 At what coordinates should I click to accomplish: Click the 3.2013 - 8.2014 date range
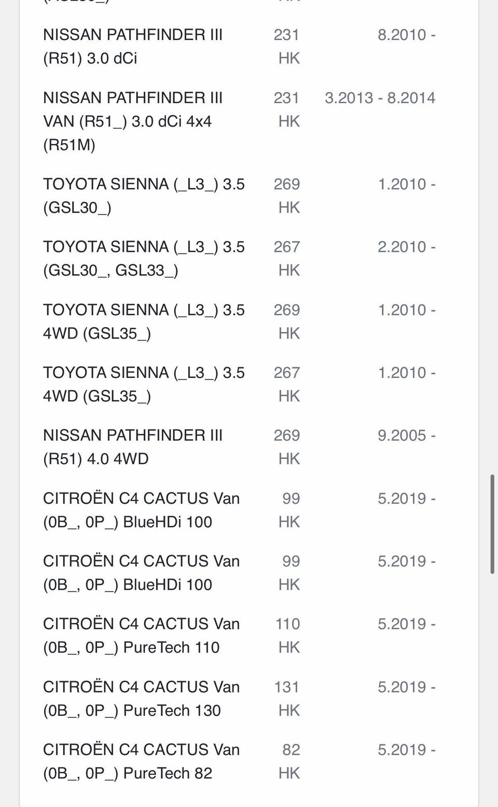(380, 97)
